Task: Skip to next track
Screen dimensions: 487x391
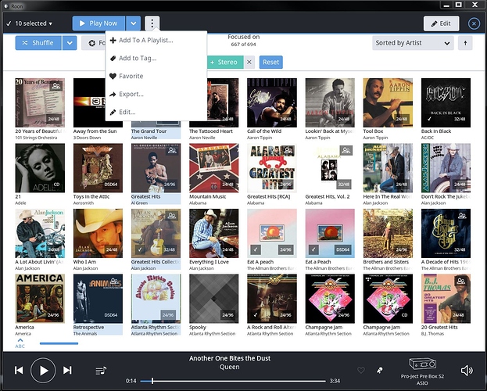Action: [67, 370]
